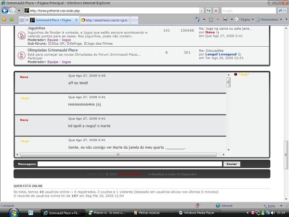This screenshot has width=289, height=217.
Task: Click into the Mensagem chat input field
Action: click(x=130, y=164)
